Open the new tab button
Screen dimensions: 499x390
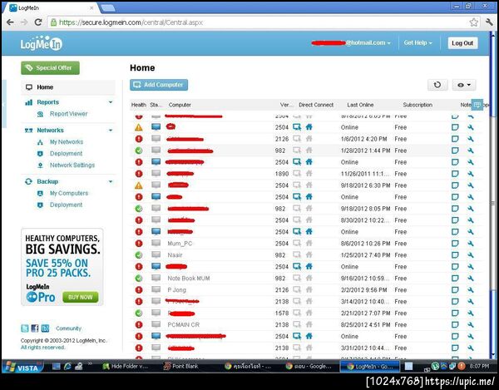[x=108, y=8]
